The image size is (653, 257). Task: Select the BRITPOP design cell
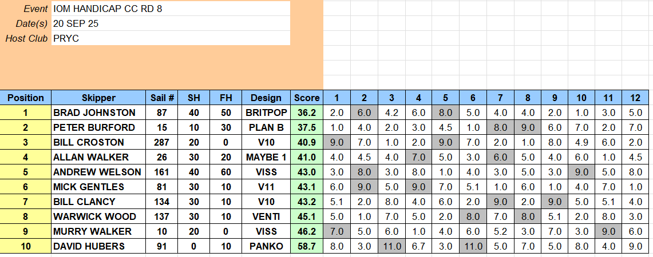pyautogui.click(x=266, y=113)
